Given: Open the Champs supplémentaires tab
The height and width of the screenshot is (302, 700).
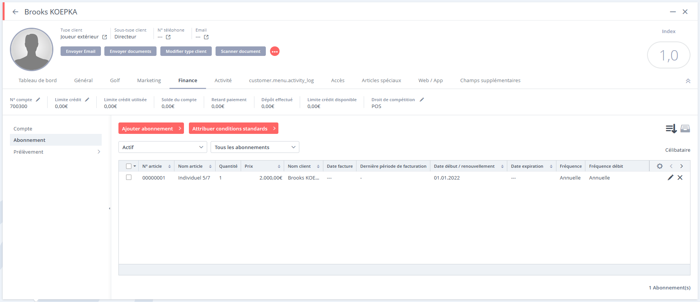Looking at the screenshot, I should (x=490, y=80).
